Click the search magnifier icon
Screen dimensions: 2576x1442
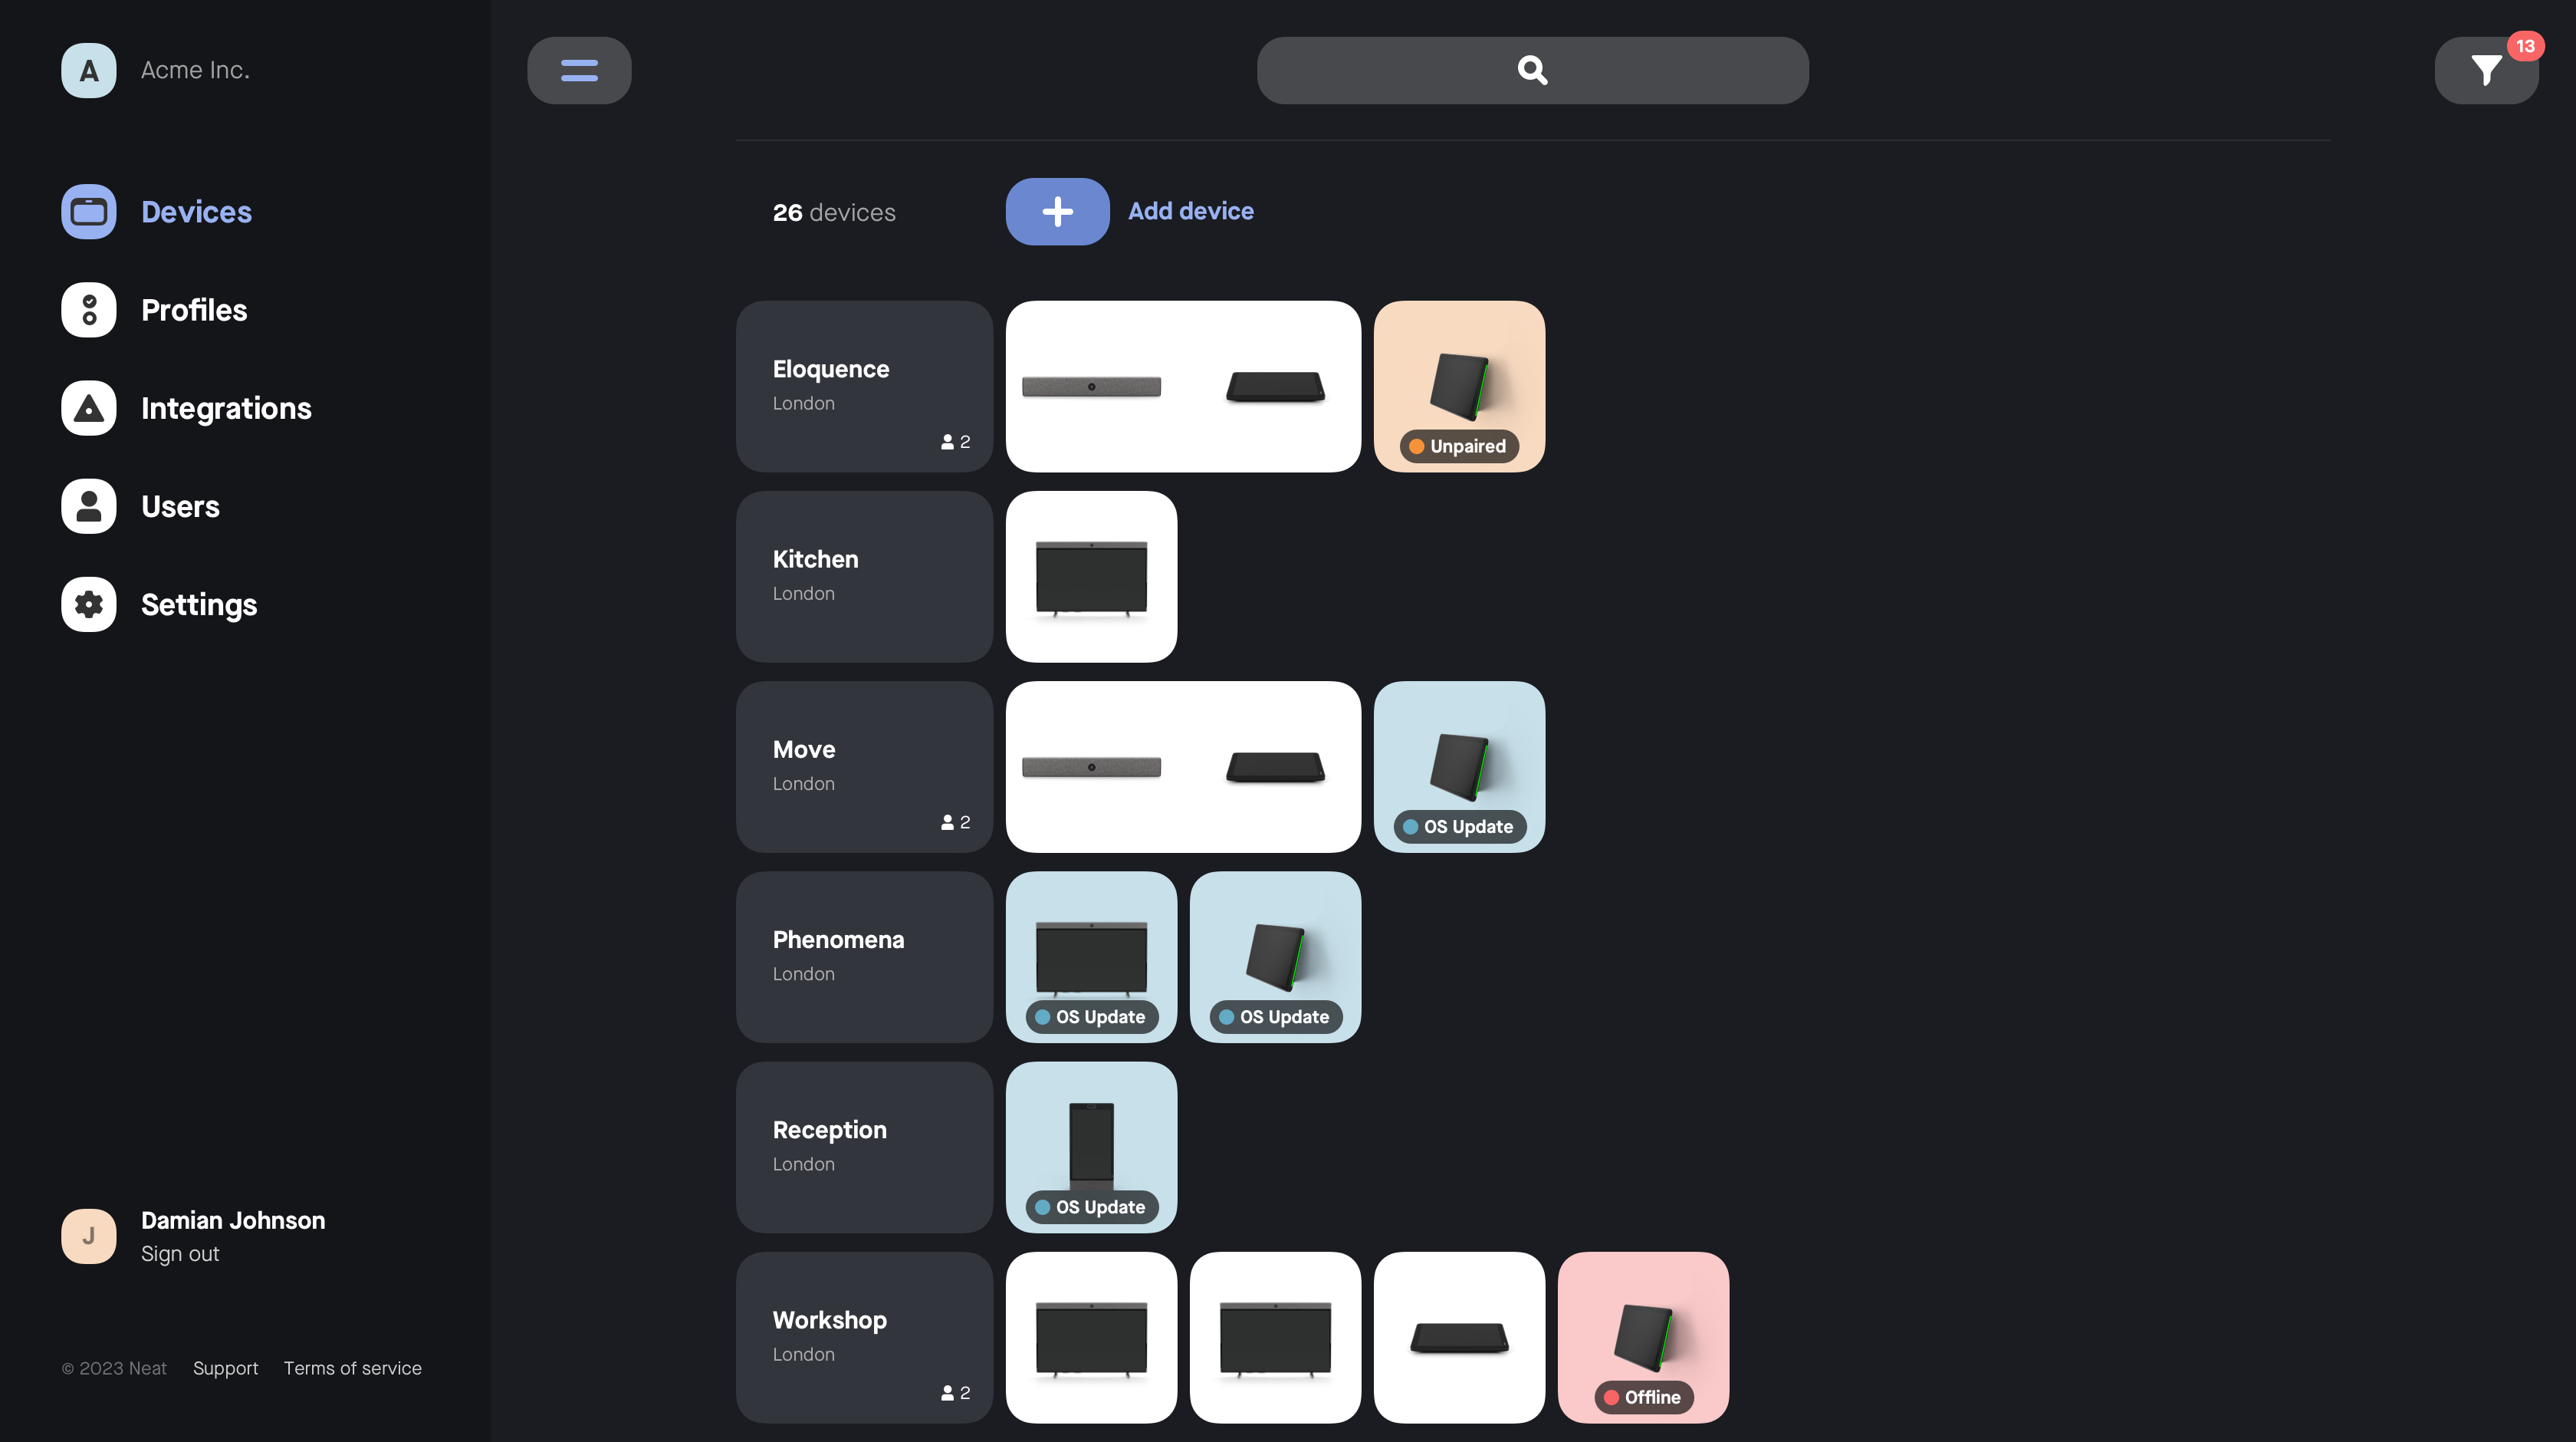pyautogui.click(x=1531, y=69)
